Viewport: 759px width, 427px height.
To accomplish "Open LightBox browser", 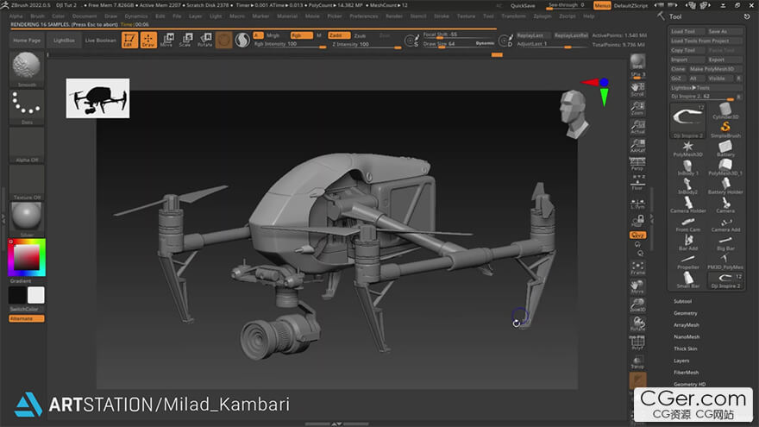I will [x=64, y=41].
